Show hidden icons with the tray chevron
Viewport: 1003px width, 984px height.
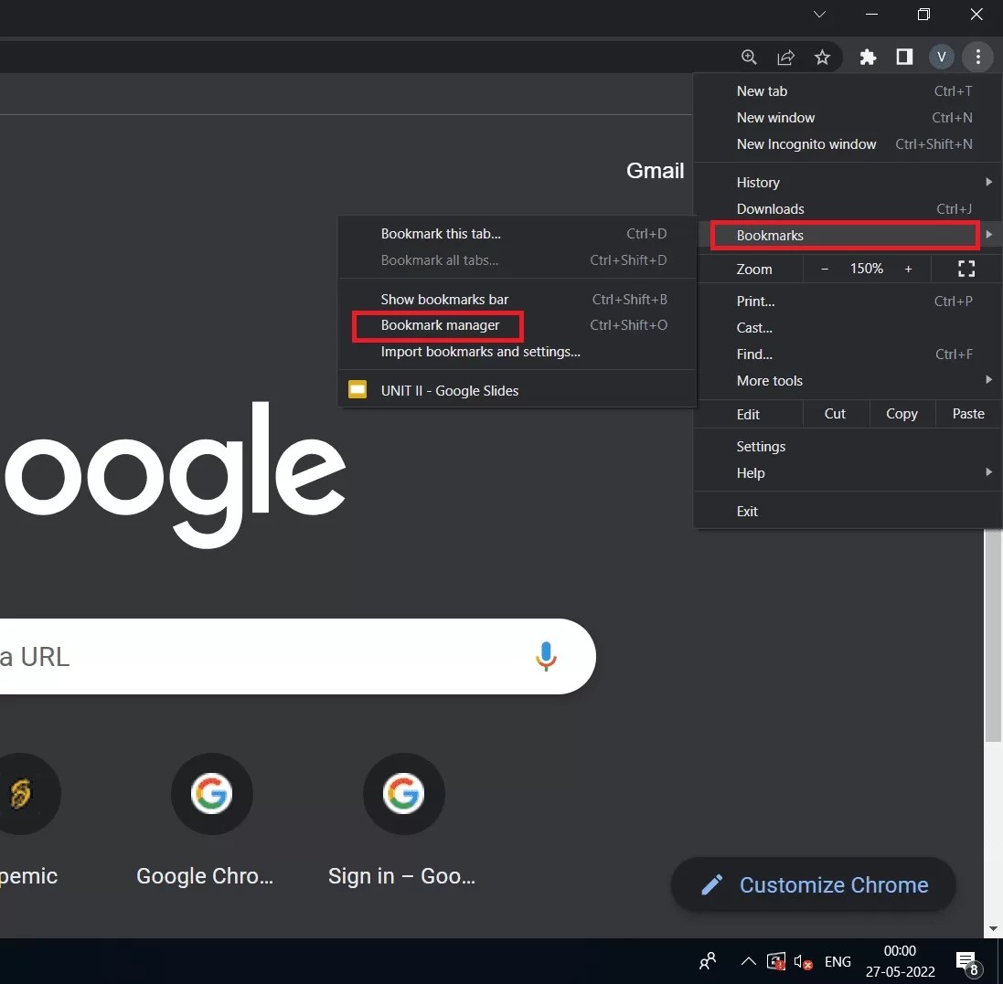(x=748, y=961)
